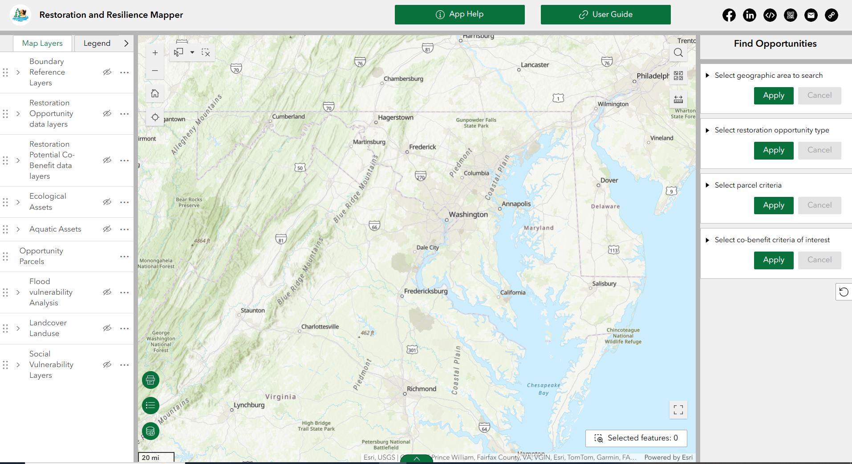Return map to default home extent
Screen dimensions: 852x464
click(155, 93)
